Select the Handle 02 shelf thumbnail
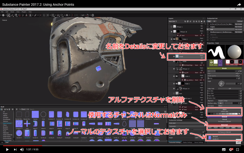Screen dimensions: 244x153 pyautogui.click(x=27, y=134)
